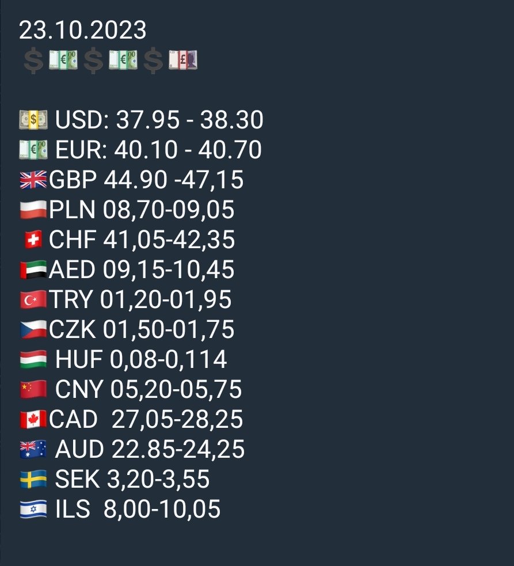Image resolution: width=514 pixels, height=566 pixels.
Task: Select the Swedish flag beside SEK
Action: pyautogui.click(x=33, y=480)
